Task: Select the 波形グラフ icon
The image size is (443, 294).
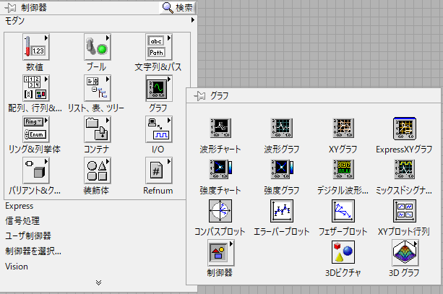Action: 281,129
